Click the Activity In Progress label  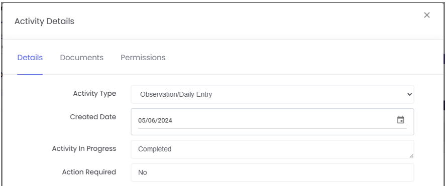click(x=84, y=149)
